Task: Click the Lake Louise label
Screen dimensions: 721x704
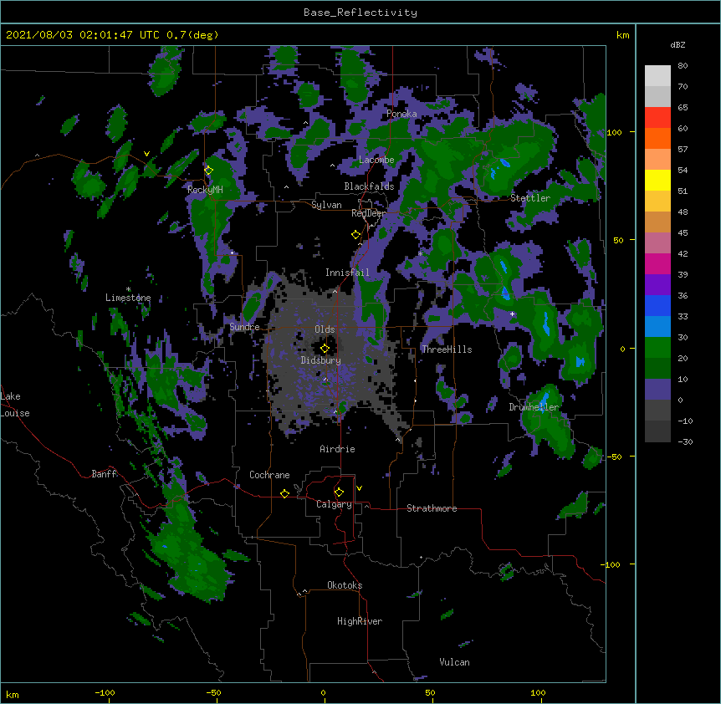Action: [15, 405]
